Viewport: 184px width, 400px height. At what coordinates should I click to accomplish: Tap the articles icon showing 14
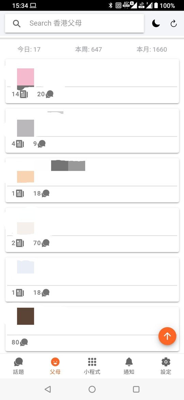(x=24, y=94)
